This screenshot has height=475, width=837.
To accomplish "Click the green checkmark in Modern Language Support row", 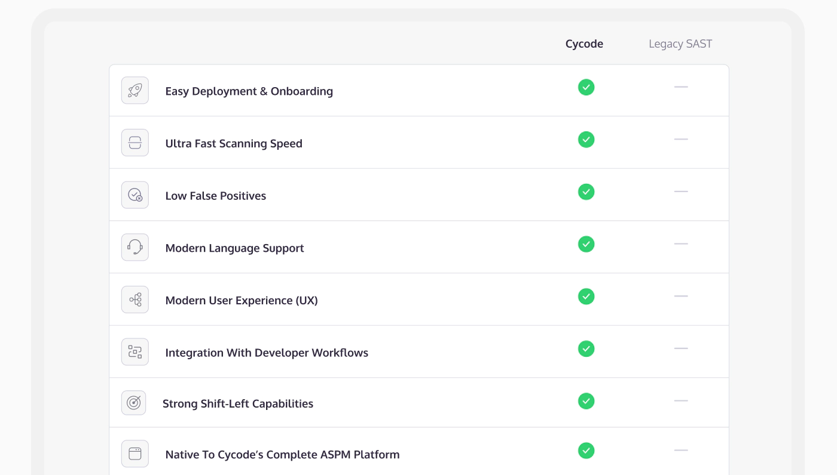I will point(586,244).
